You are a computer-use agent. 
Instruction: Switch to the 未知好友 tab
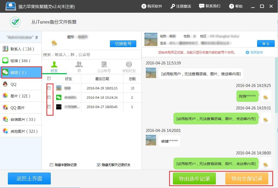tap(129, 67)
